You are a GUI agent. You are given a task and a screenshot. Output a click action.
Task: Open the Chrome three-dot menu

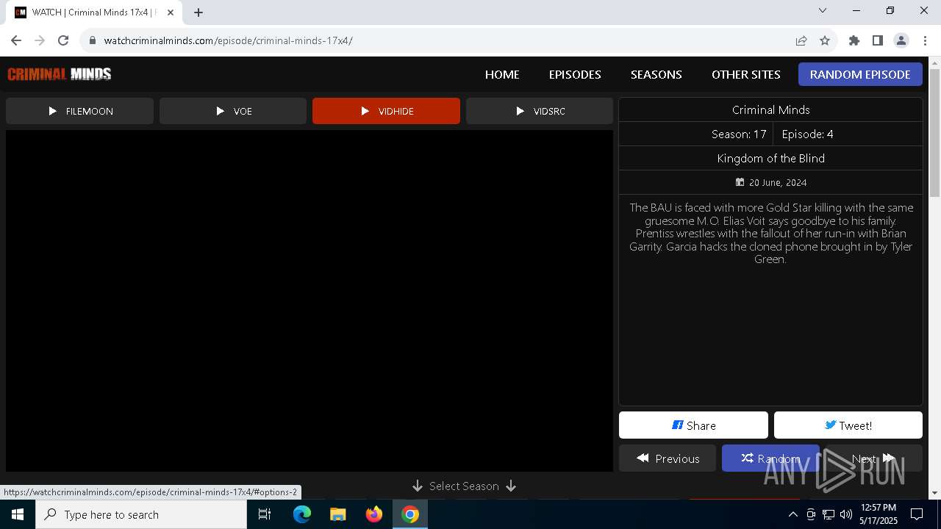tap(925, 40)
